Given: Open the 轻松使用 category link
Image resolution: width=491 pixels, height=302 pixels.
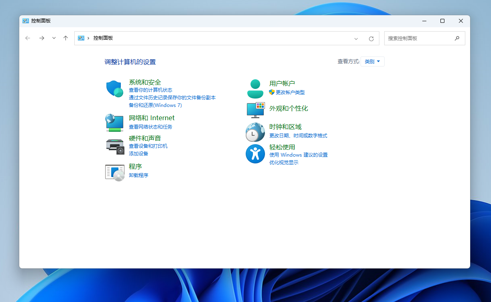Looking at the screenshot, I should [282, 147].
